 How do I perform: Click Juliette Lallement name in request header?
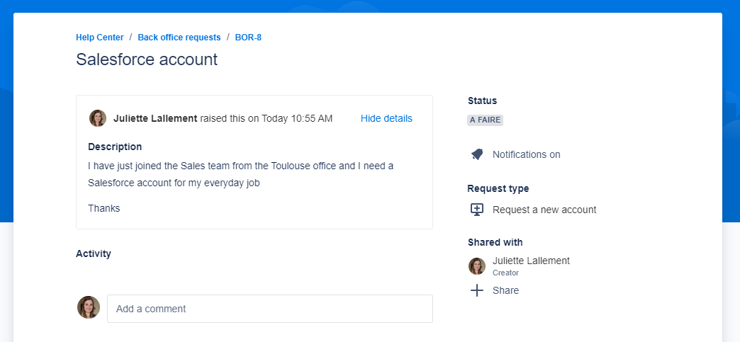[x=155, y=118]
